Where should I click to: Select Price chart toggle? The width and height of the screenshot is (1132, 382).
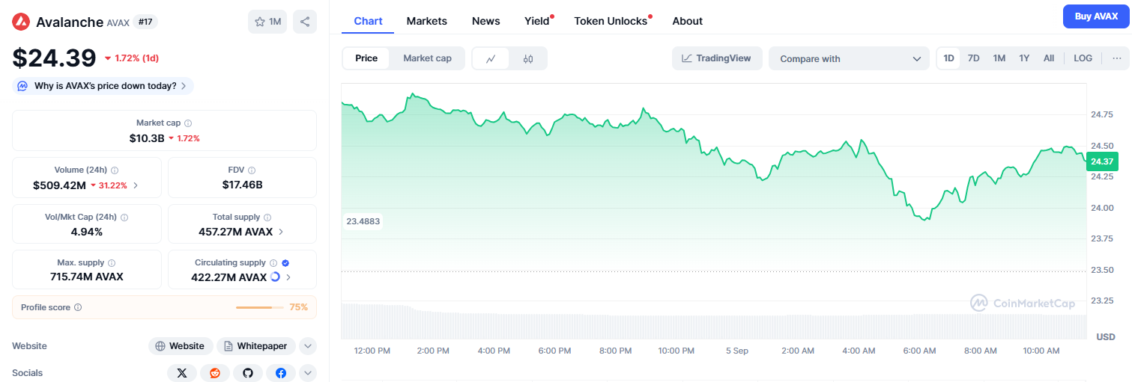(x=366, y=58)
